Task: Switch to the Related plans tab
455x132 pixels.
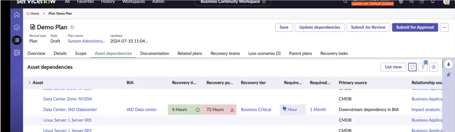Action: click(x=190, y=53)
